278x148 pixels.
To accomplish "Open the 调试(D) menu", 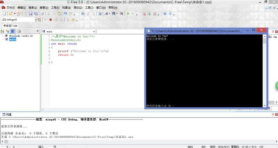I will point(78,8).
